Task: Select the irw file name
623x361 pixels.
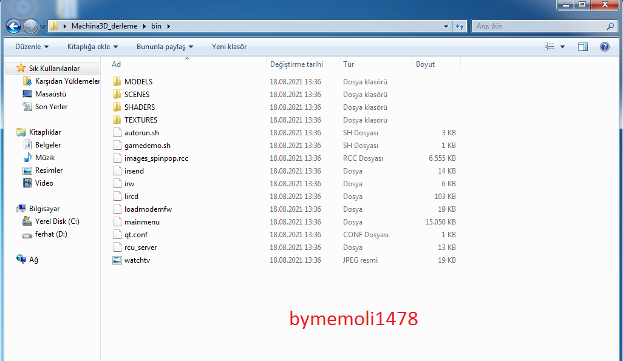Action: (x=129, y=184)
